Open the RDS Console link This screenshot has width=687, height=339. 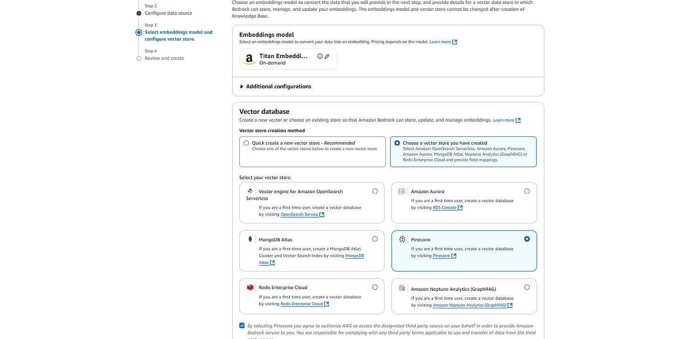tap(444, 208)
